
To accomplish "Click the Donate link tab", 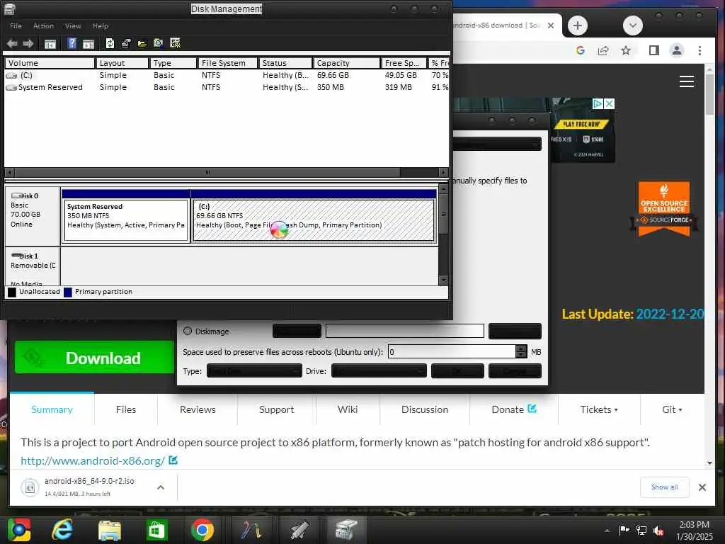I will tap(514, 409).
